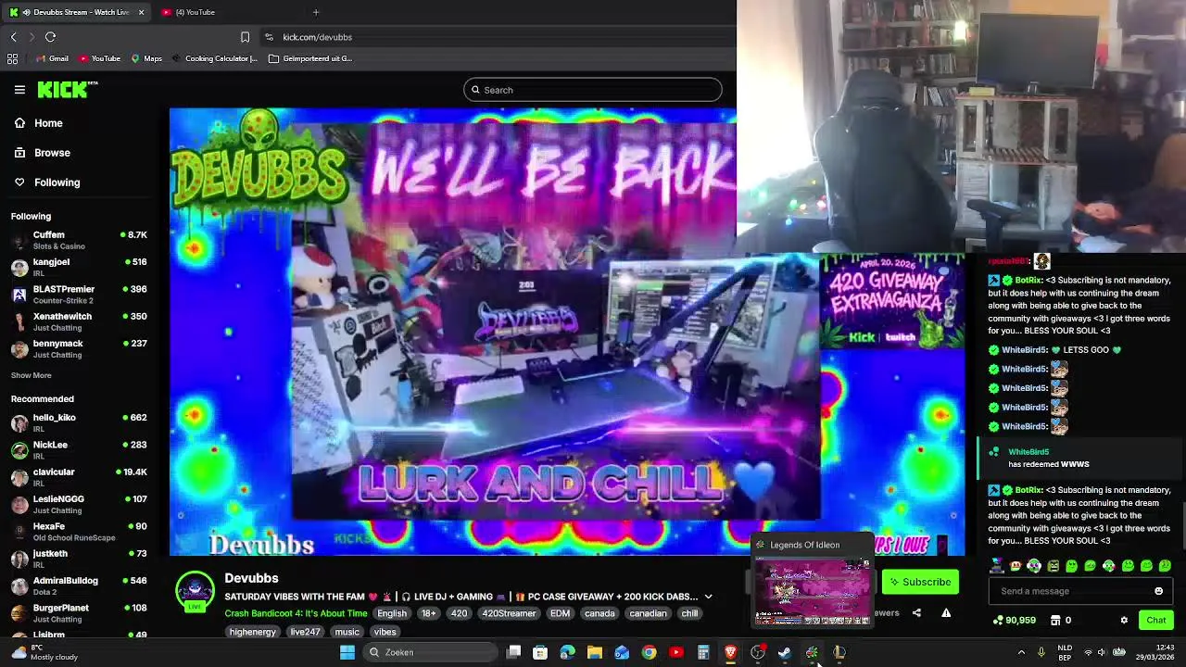The height and width of the screenshot is (667, 1186).
Task: Open the Maps bookmark
Action: pos(146,58)
